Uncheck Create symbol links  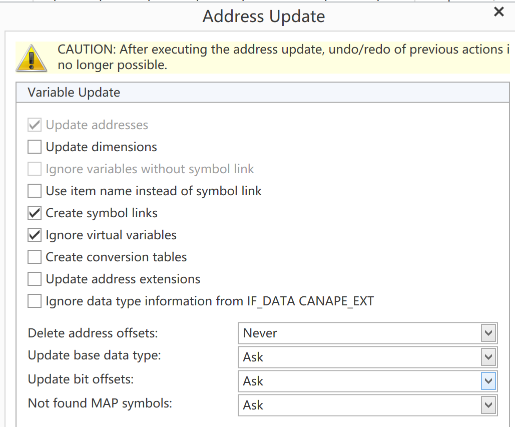pos(35,213)
